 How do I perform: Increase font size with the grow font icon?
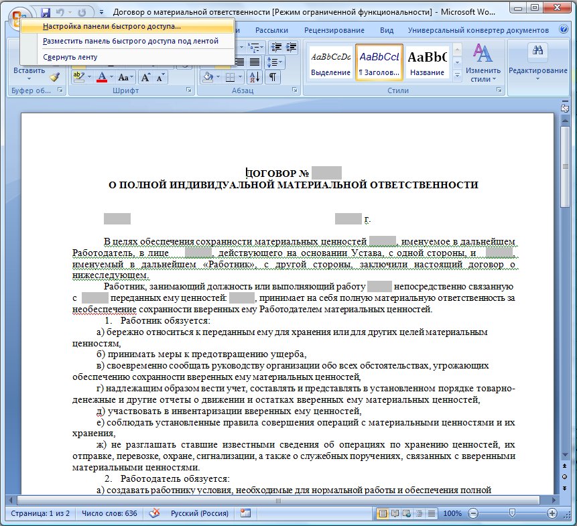145,77
